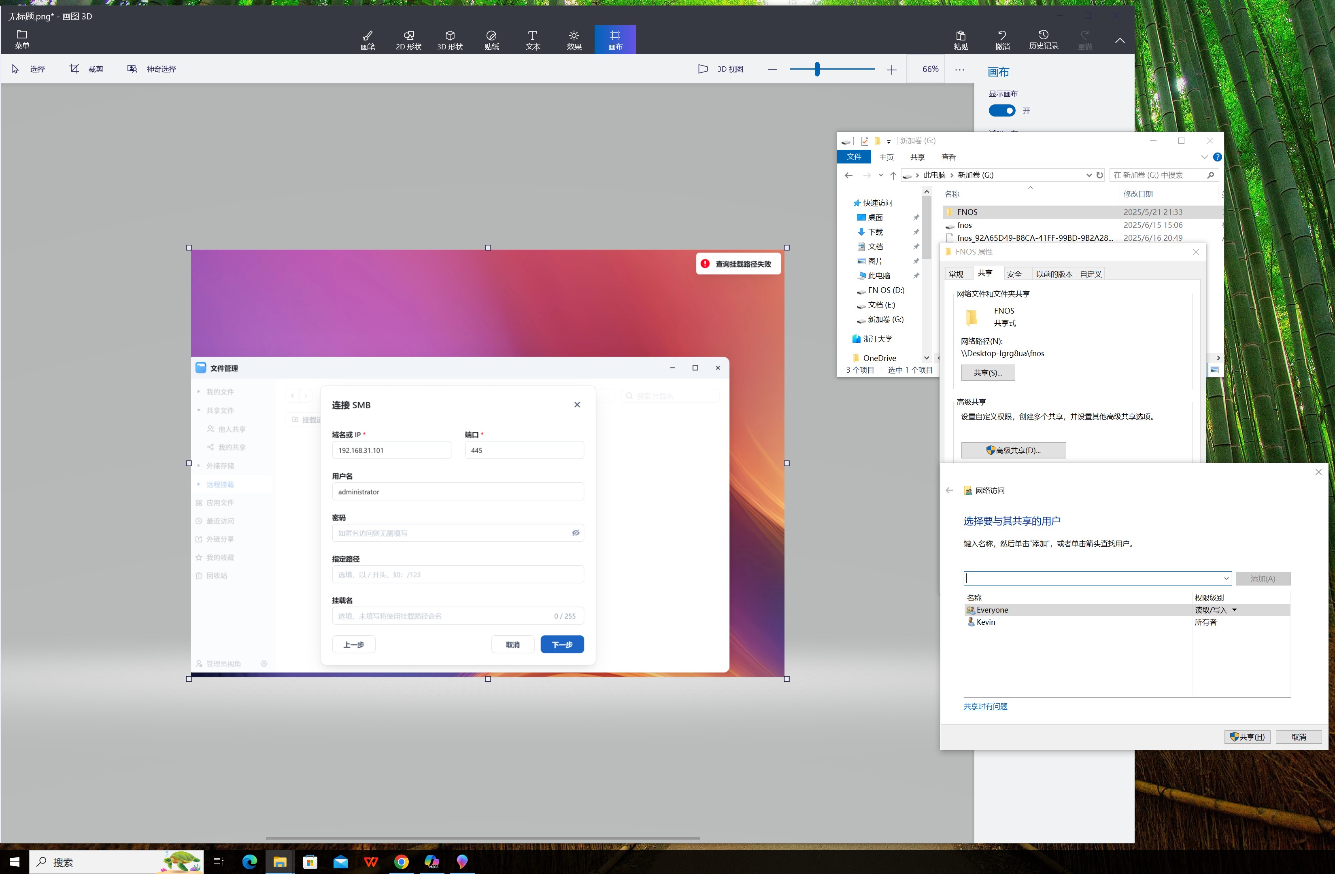Switch to the 以前的版本 properties tab
This screenshot has width=1335, height=874.
click(1053, 274)
